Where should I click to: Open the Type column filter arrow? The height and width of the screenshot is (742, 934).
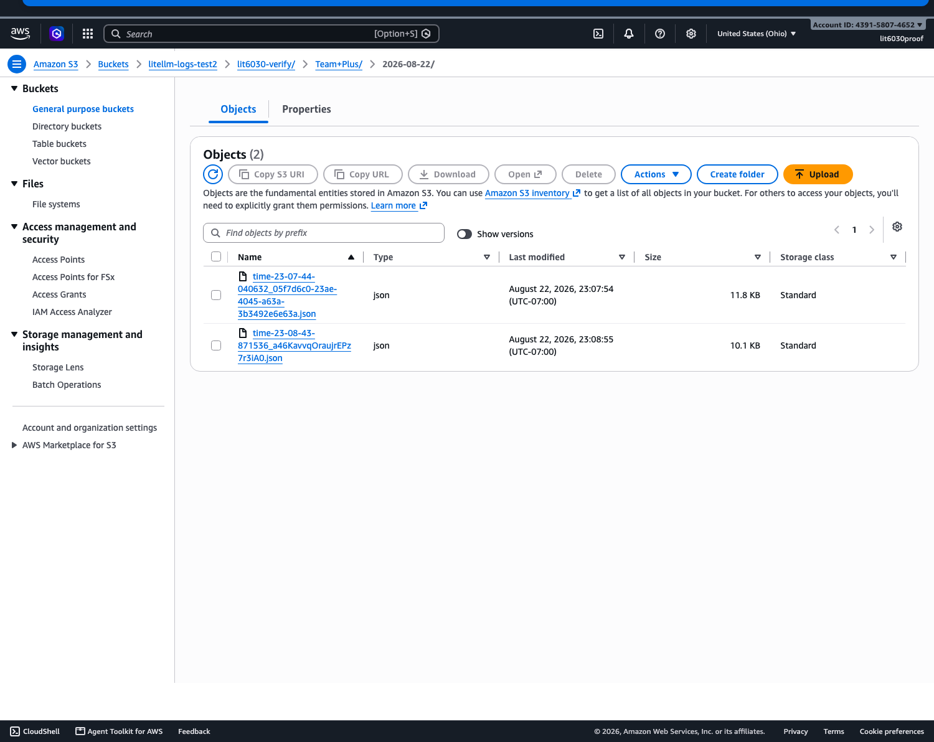tap(487, 257)
